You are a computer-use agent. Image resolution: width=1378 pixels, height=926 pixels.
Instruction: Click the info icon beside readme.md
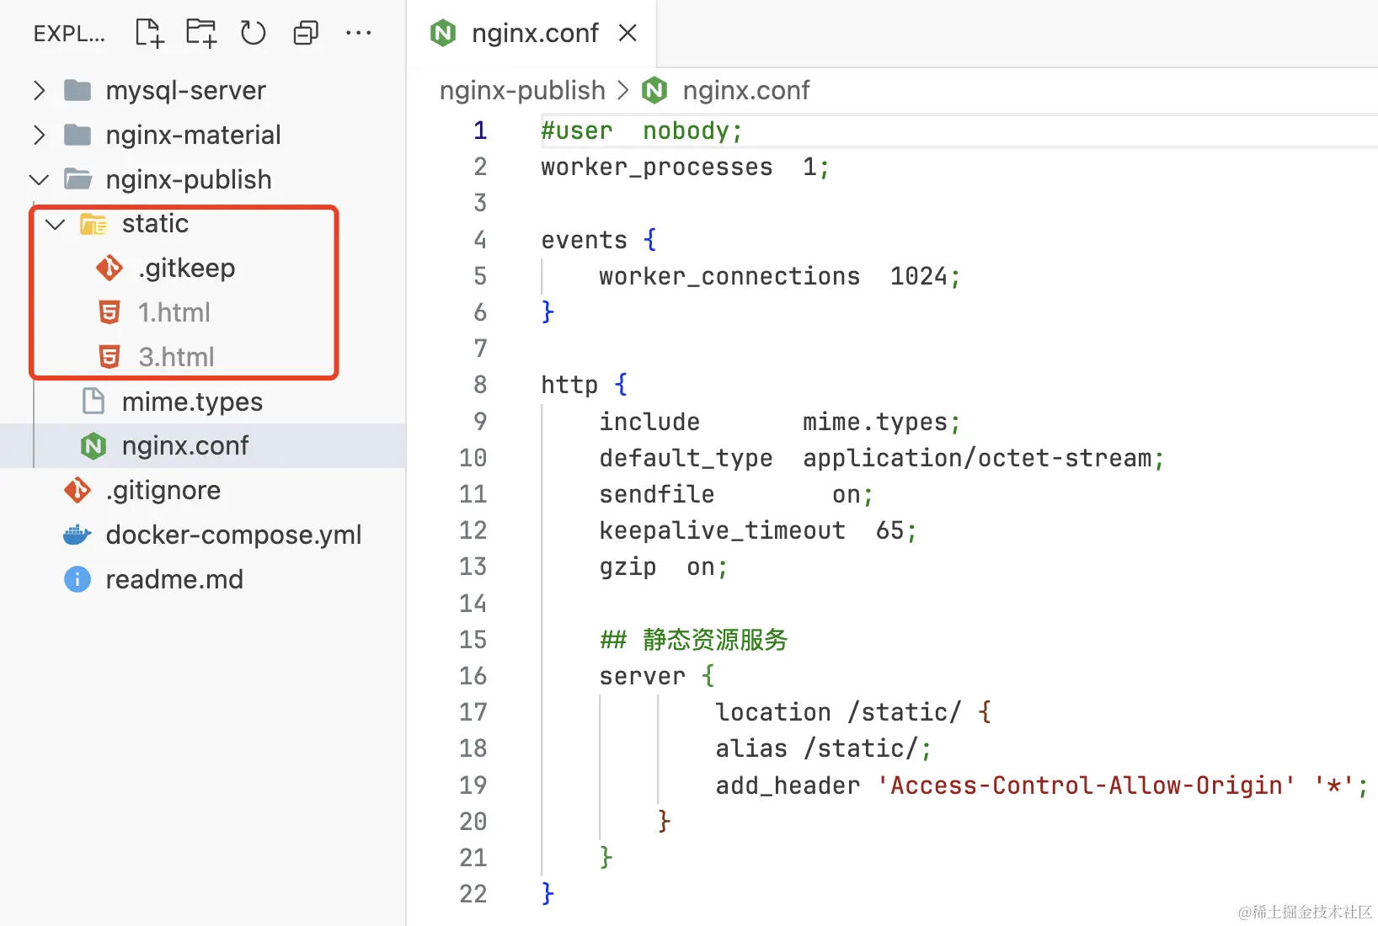[77, 579]
